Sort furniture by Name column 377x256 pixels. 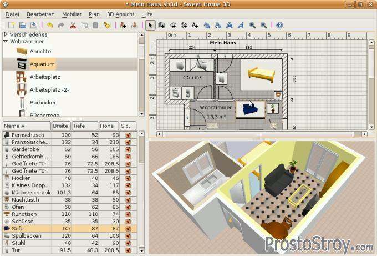coord(27,126)
